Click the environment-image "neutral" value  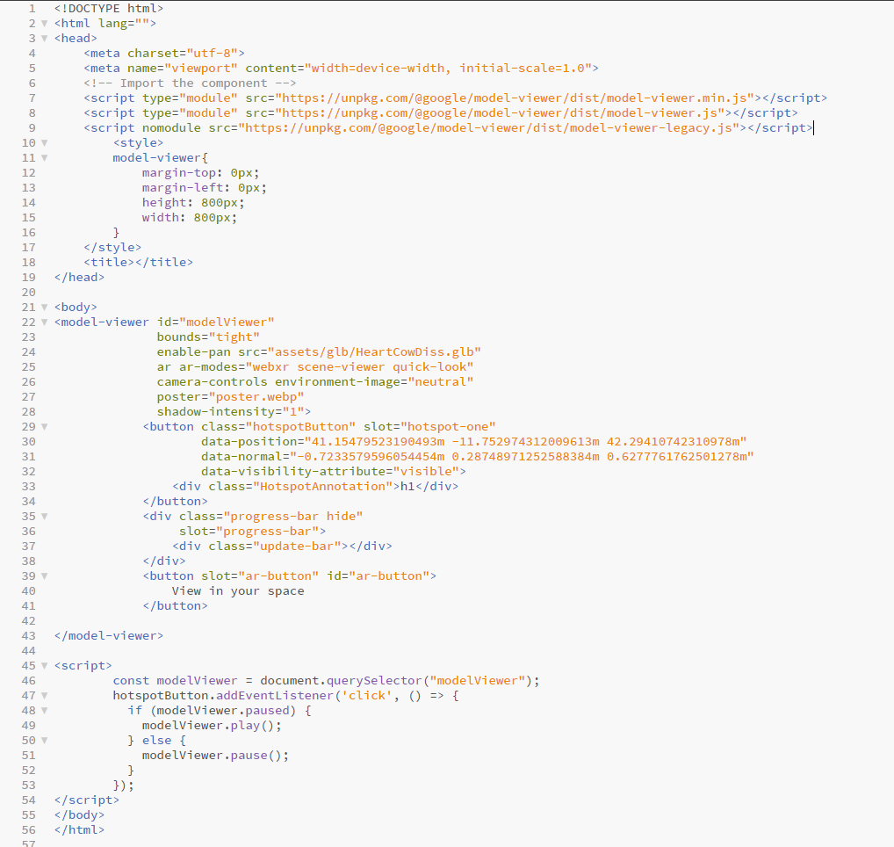click(x=441, y=382)
